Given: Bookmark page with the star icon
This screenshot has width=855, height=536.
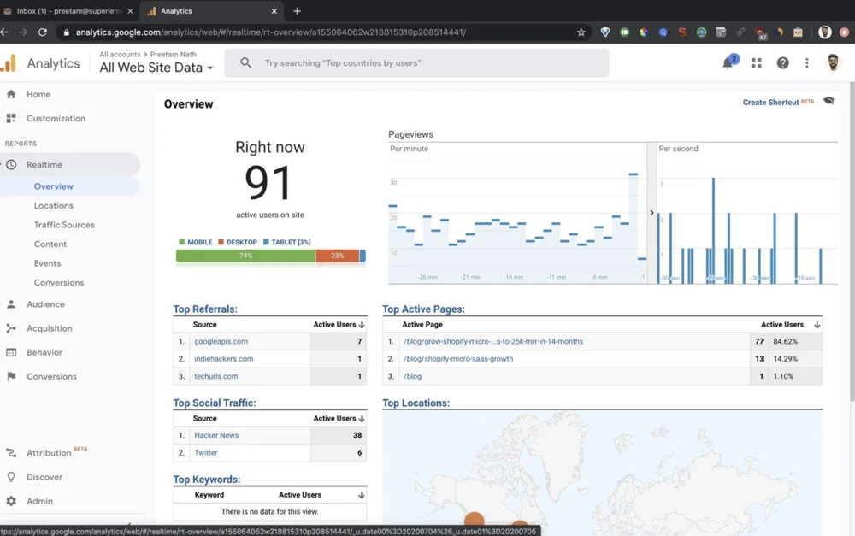Looking at the screenshot, I should [581, 32].
